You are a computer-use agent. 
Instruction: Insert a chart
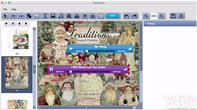93,16
